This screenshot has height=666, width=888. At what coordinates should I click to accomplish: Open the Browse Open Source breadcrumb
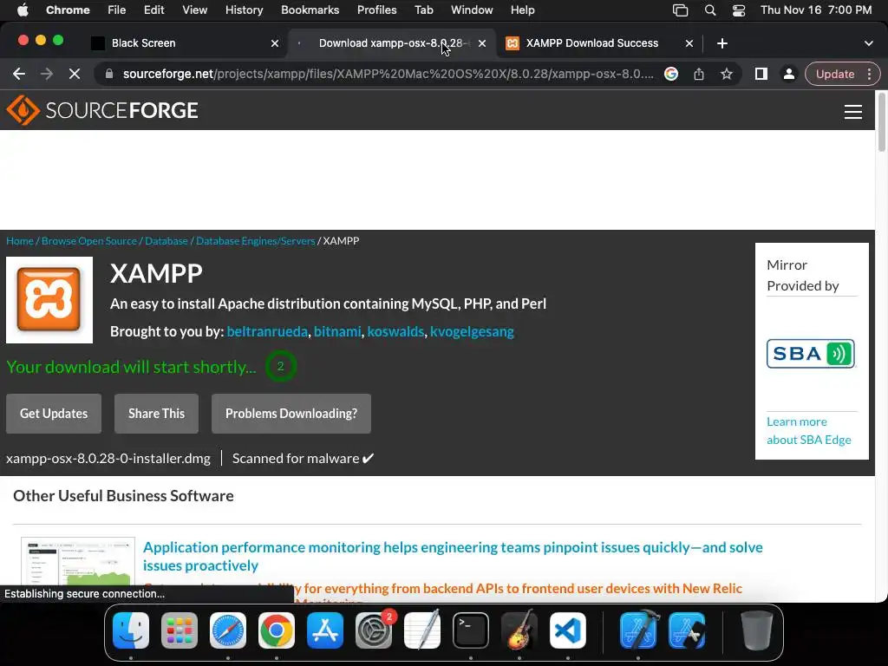coord(89,241)
